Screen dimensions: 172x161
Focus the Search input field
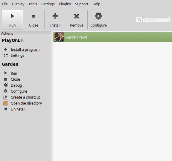(x=155, y=20)
